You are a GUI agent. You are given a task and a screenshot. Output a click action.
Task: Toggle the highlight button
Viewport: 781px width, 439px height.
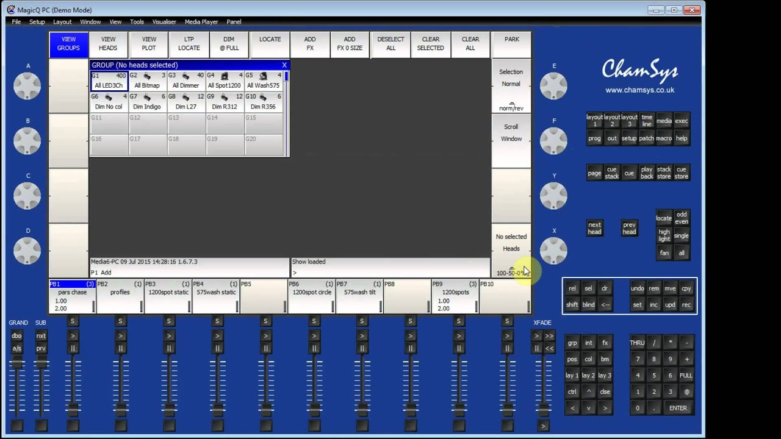(x=664, y=235)
